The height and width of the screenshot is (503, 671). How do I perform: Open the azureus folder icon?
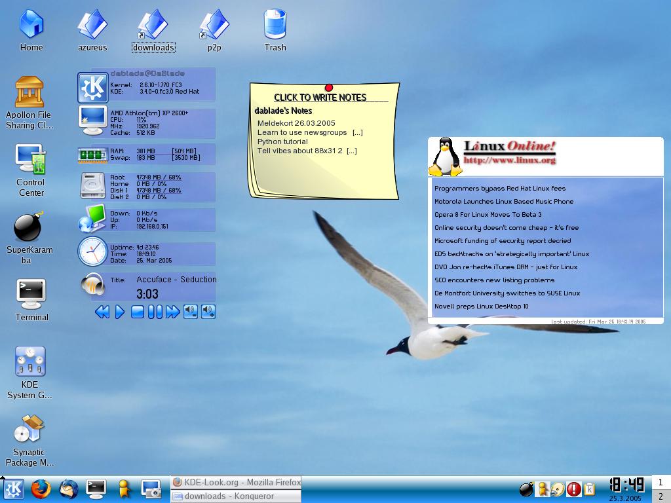pos(92,30)
